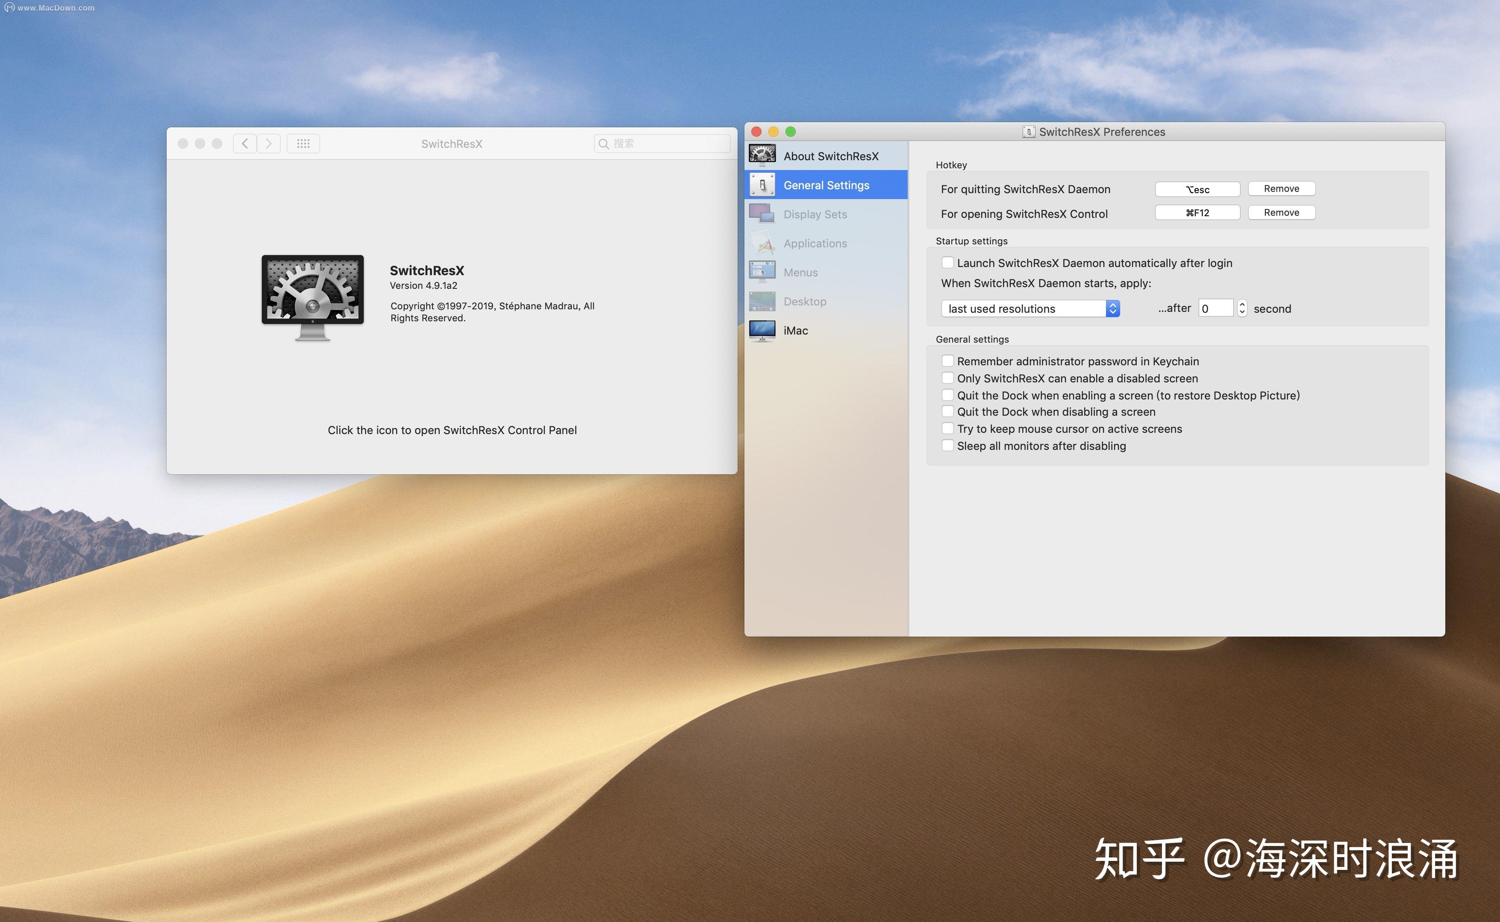Open the Applications settings panel icon
Viewport: 1500px width, 922px height.
click(762, 243)
